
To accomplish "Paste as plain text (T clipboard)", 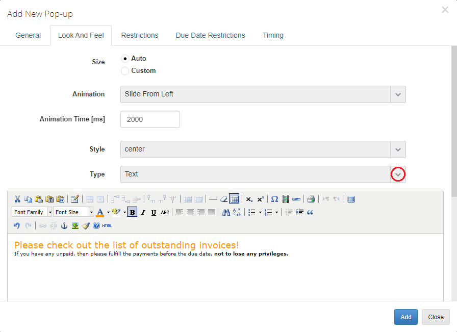I will (49, 199).
